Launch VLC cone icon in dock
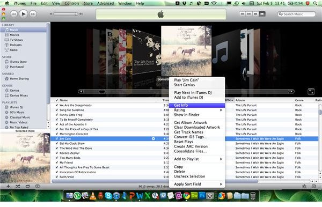This screenshot has height=207, width=322. 93,196
